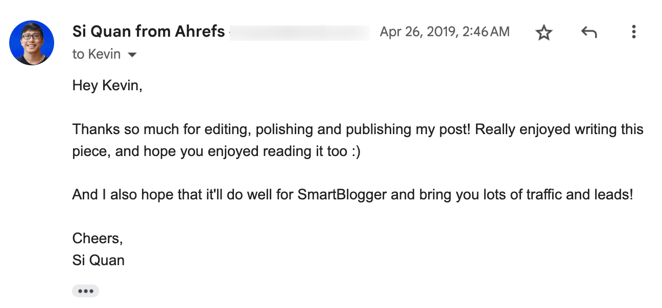
Task: Click the blurred sender email address
Action: tap(301, 32)
